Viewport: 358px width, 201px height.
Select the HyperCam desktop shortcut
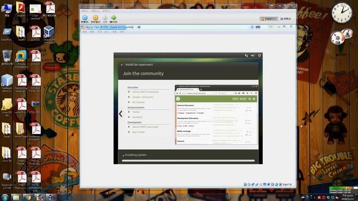pyautogui.click(x=7, y=180)
